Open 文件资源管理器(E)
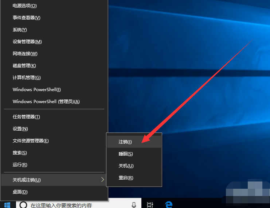270x208 pixels. 31,141
